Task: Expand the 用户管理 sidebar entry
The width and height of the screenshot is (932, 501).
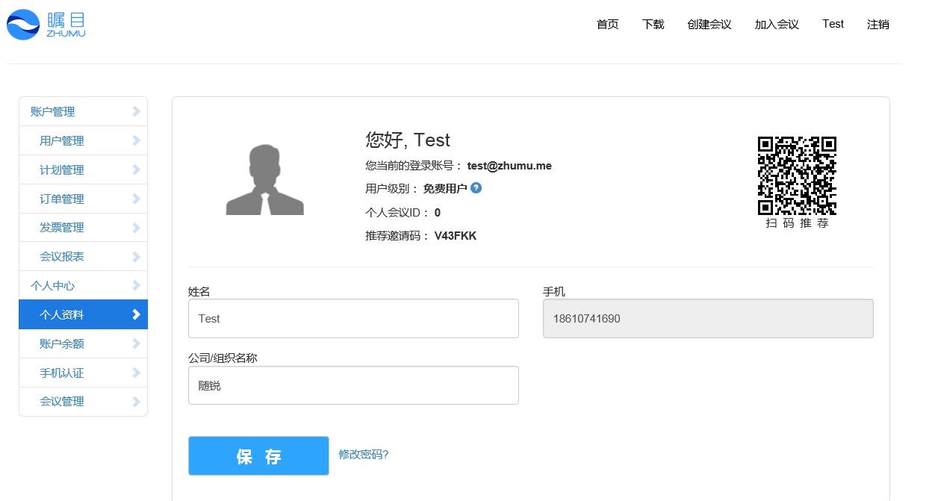Action: click(83, 140)
